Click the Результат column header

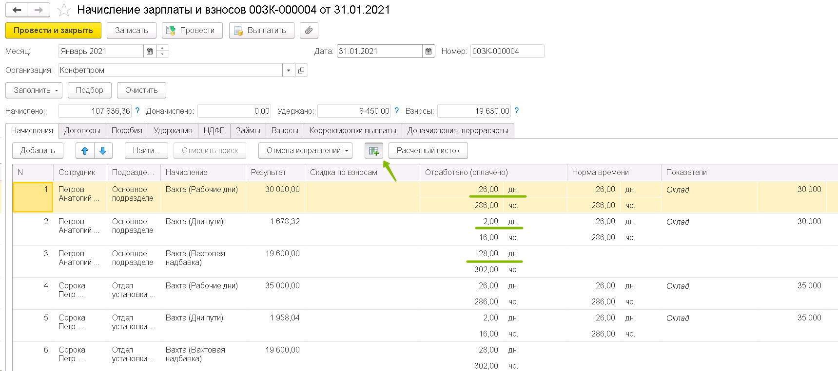(x=275, y=173)
